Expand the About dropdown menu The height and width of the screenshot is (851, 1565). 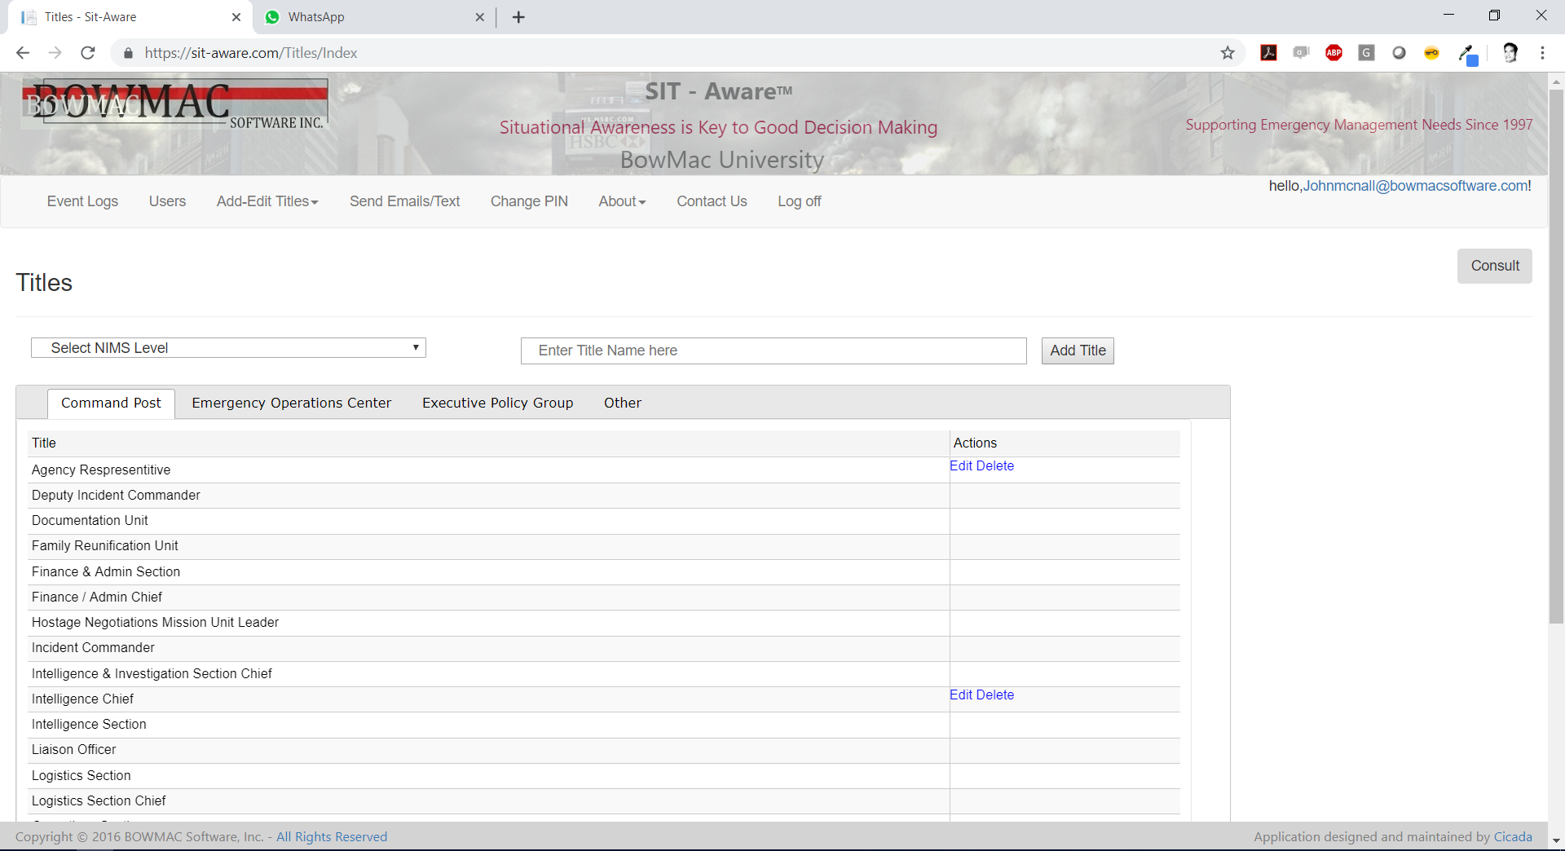click(622, 201)
